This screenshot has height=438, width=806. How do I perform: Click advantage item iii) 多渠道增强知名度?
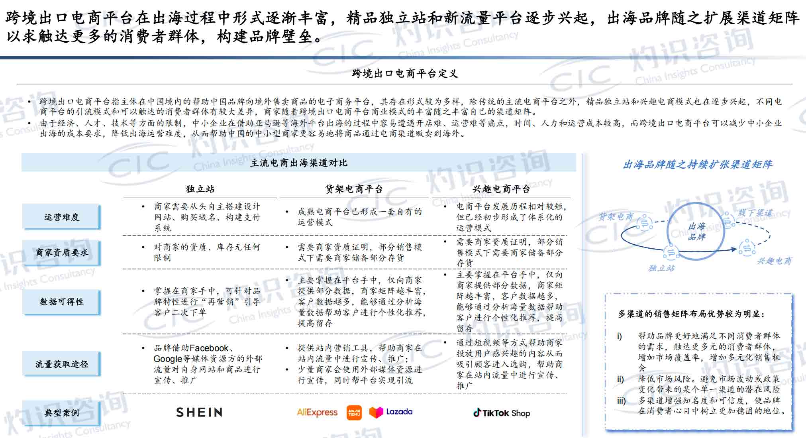click(x=701, y=405)
